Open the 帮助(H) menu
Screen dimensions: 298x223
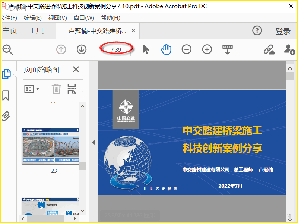click(110, 18)
